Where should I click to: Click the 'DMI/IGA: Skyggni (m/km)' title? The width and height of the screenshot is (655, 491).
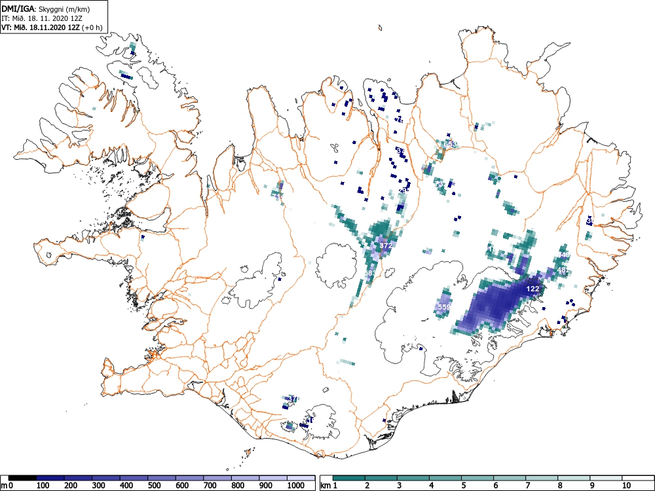(x=46, y=9)
